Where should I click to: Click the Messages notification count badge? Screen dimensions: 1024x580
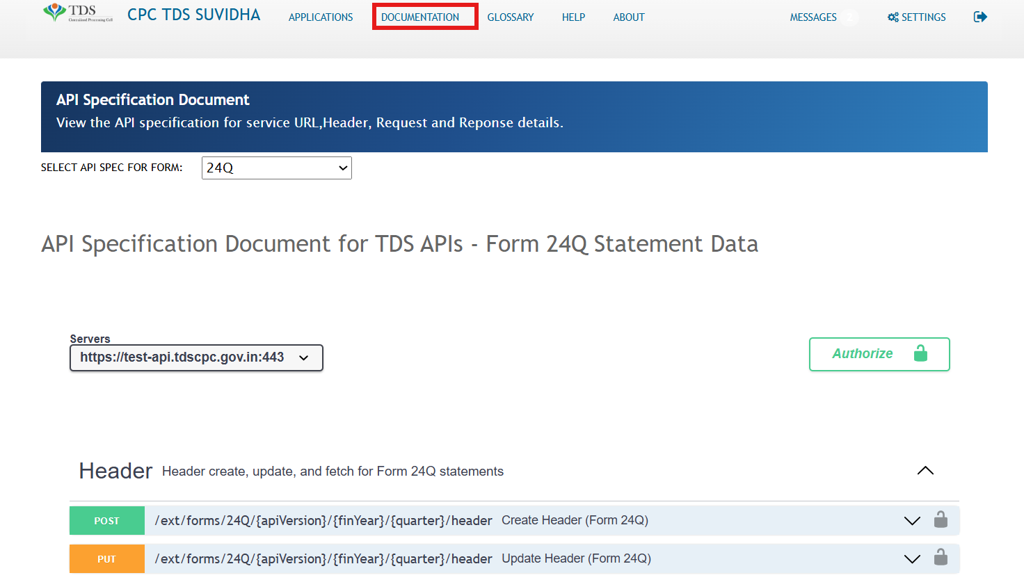849,17
